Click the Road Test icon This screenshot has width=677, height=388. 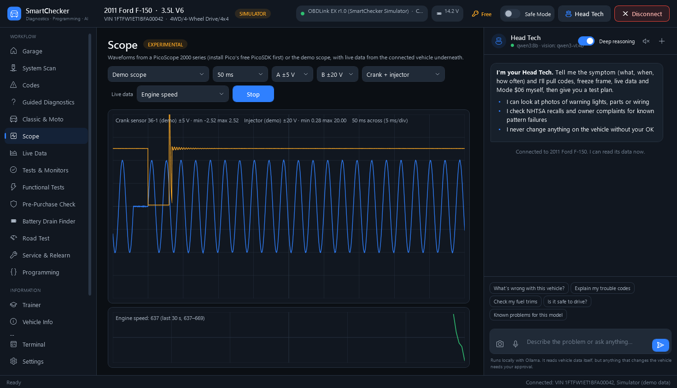(13, 238)
